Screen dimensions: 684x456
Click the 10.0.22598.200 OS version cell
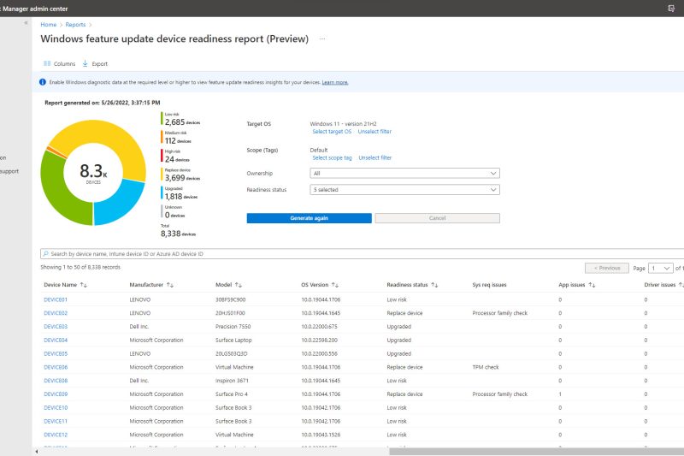coord(319,341)
